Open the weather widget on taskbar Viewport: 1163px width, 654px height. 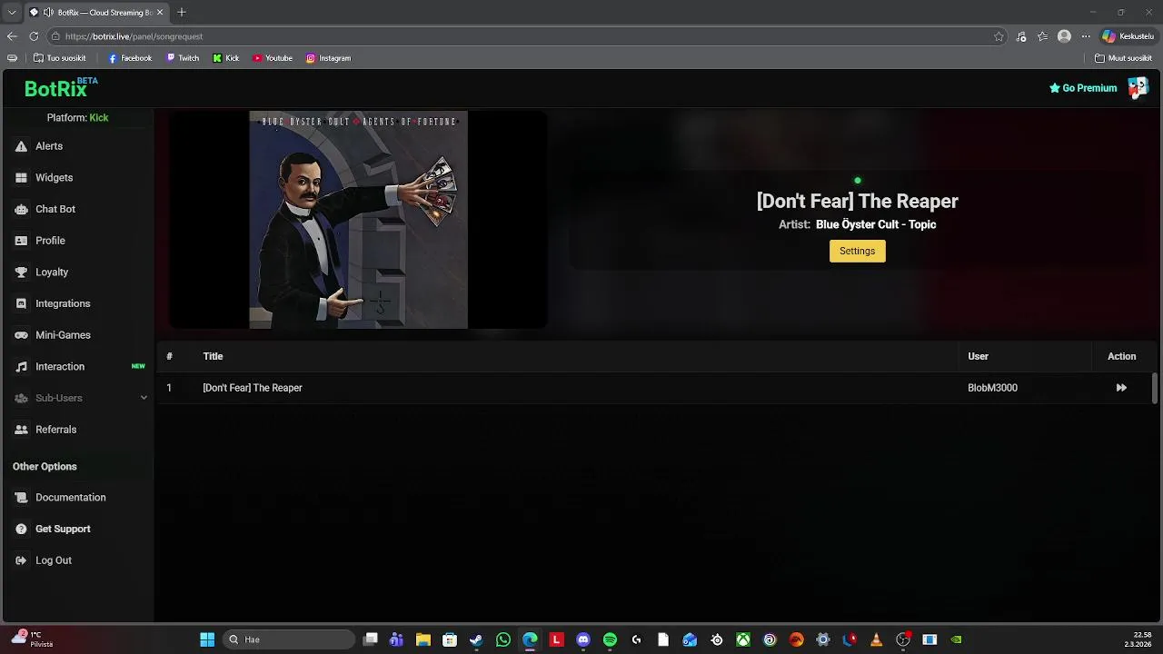(31, 639)
